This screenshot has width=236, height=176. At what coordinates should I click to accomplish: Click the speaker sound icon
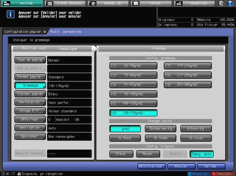(x=221, y=3)
